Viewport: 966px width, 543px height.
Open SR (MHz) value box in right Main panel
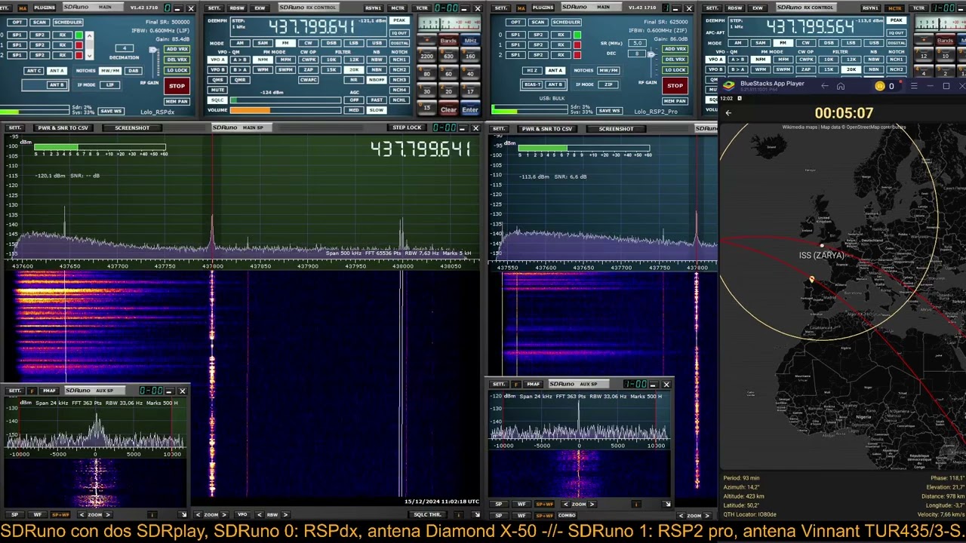[x=638, y=43]
